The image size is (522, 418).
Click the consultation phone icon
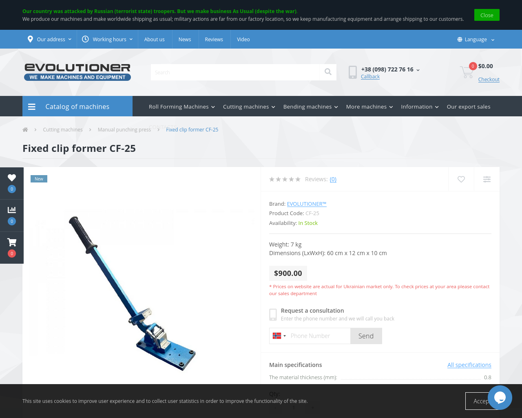point(273,314)
